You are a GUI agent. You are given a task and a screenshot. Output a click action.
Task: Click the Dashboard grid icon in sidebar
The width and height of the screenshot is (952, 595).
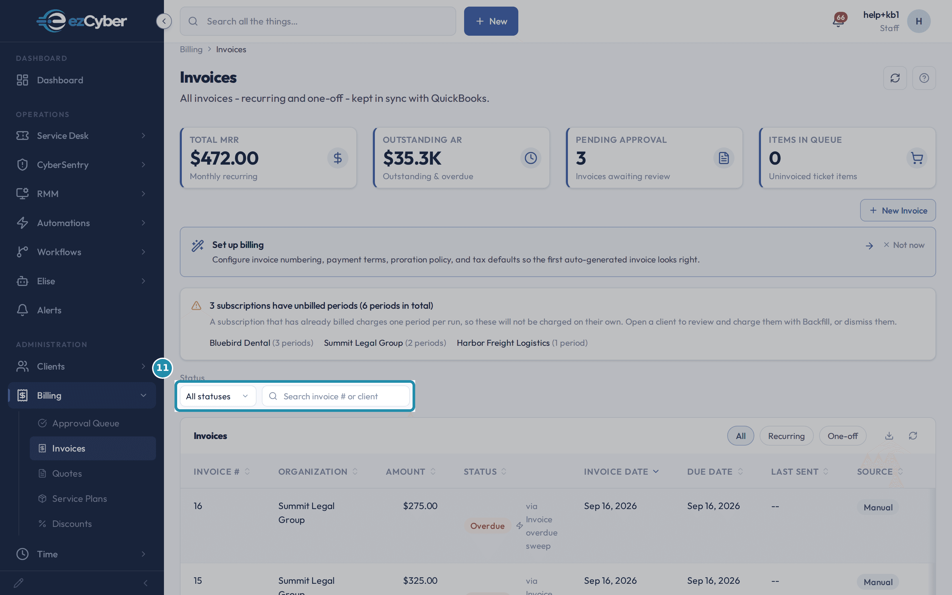coord(22,80)
